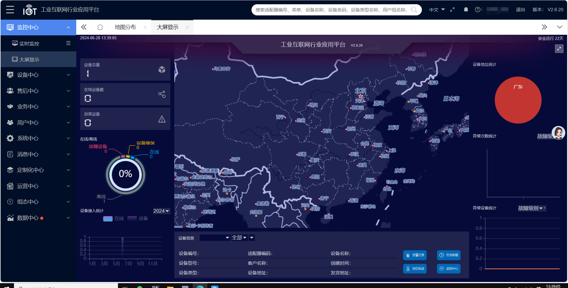Viewport: 568px width, 288px height.
Task: Click the 消息中心 document icon
Action: pos(10,154)
